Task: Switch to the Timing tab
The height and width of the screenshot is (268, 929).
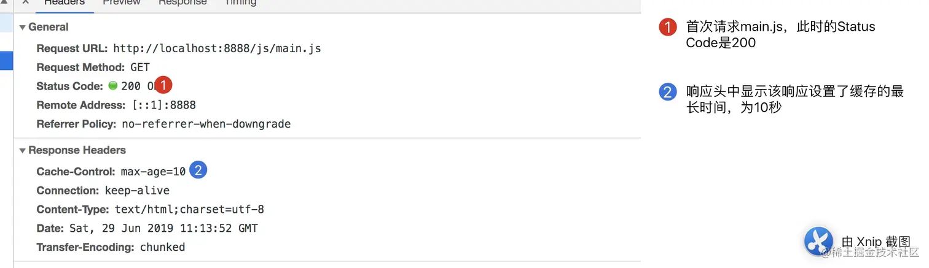Action: coord(240,2)
